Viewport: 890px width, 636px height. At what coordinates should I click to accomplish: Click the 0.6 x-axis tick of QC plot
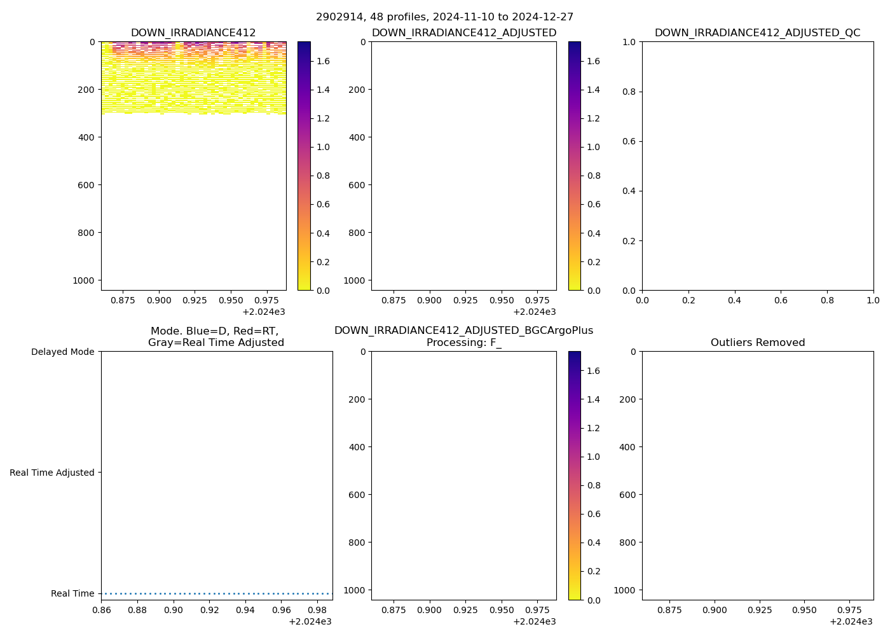click(781, 300)
